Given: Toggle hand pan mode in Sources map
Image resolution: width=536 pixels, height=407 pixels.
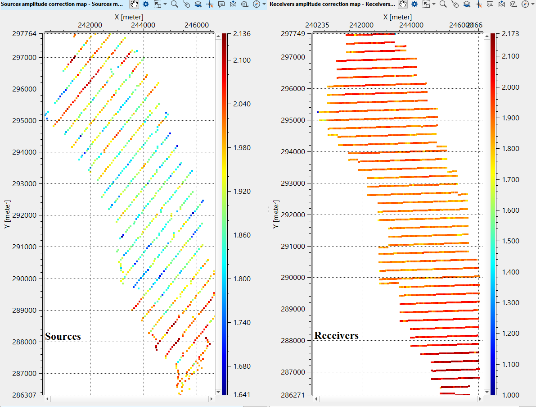Looking at the screenshot, I should click(134, 4).
